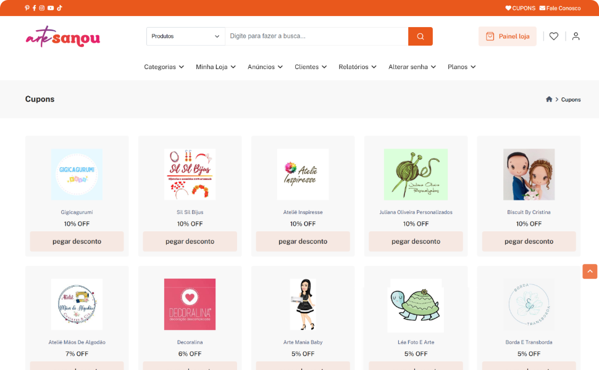Focus the search input field
The image size is (599, 370).
[317, 36]
